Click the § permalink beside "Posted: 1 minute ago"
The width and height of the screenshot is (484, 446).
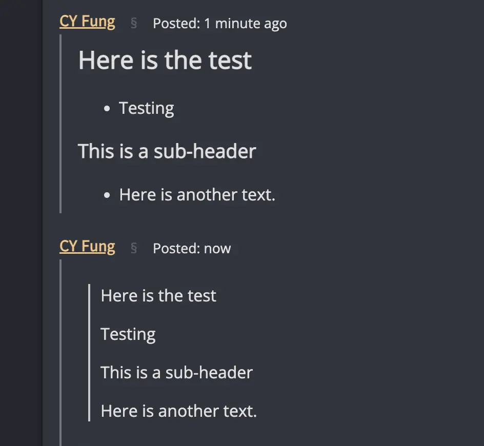tap(134, 23)
